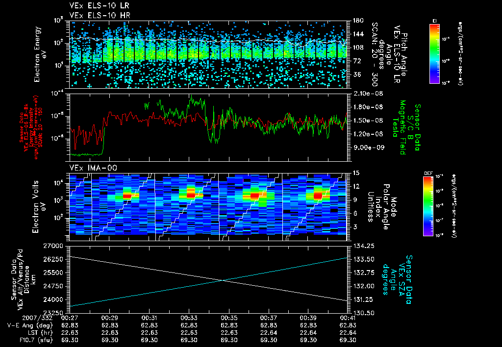502x347 pixels.
Task: Click the altitude tick value '25500'
Action: [53, 273]
